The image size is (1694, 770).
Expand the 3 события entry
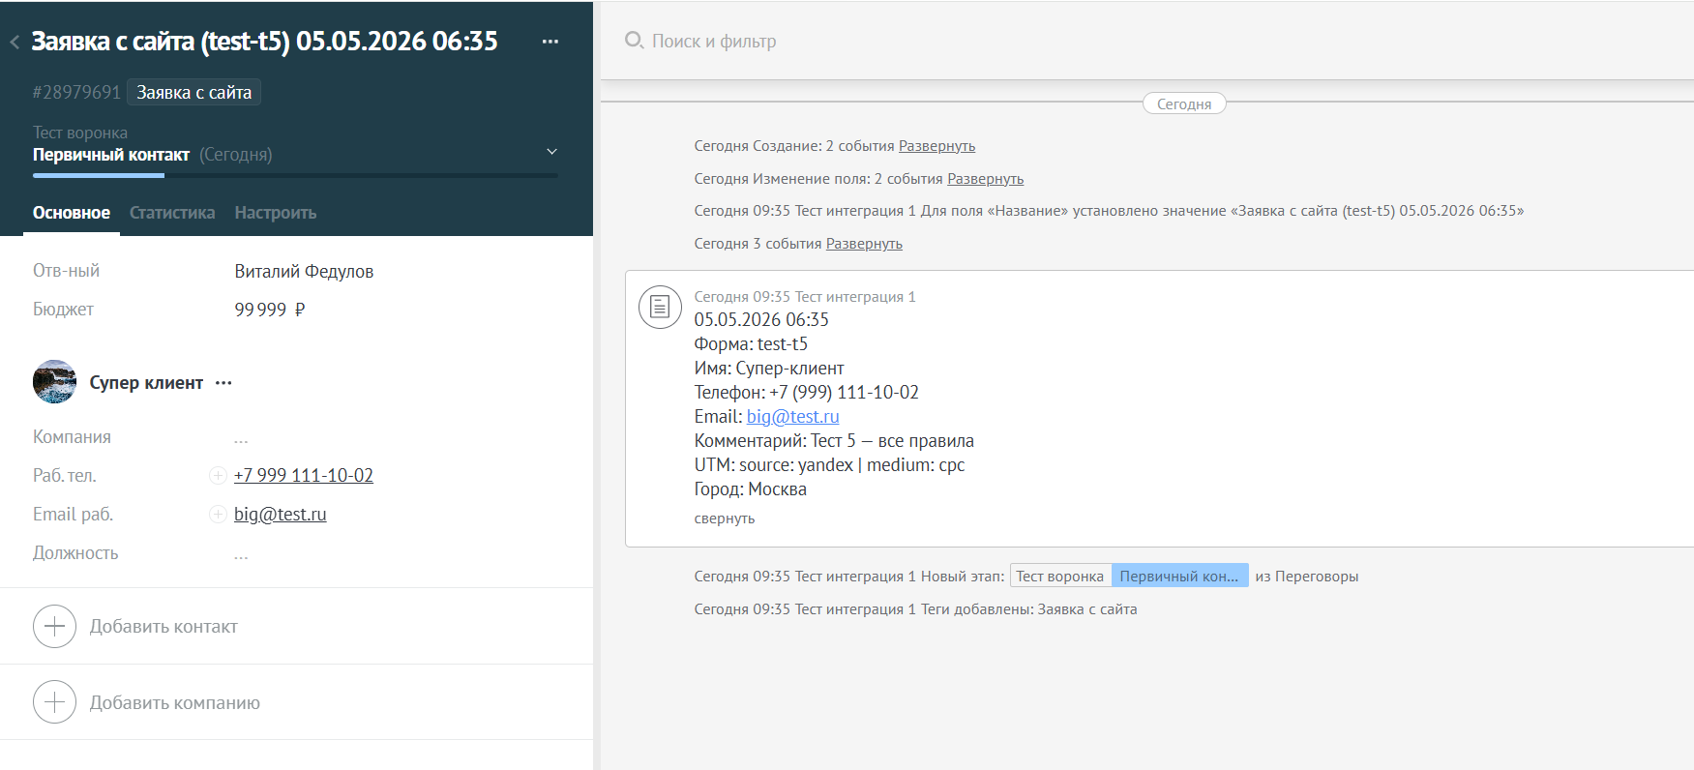[864, 244]
